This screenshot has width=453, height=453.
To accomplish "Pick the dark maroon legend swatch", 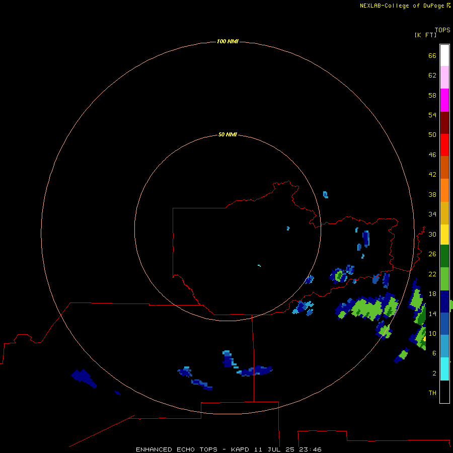I will click(x=444, y=122).
